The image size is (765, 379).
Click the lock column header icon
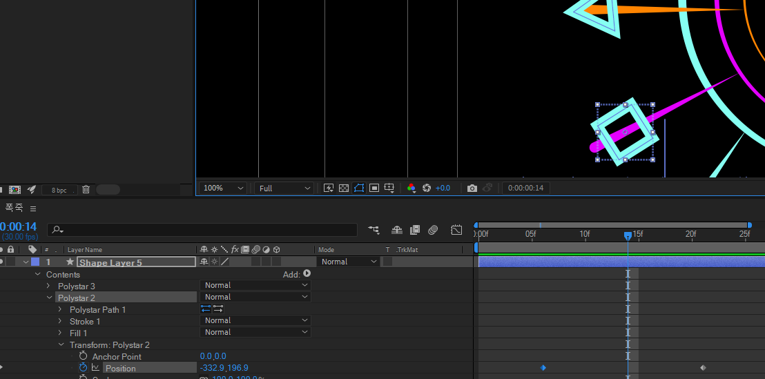coord(11,250)
